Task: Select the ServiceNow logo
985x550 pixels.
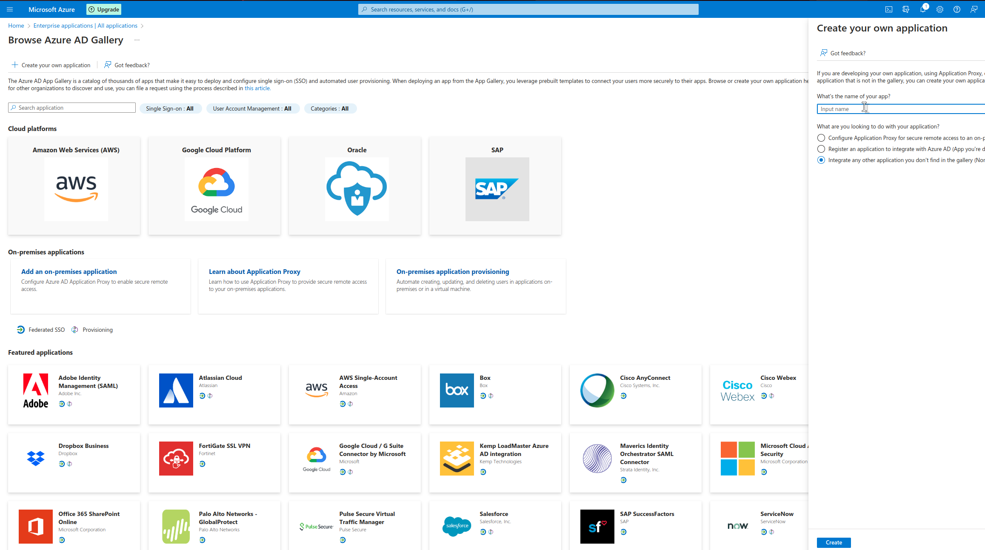Action: click(738, 527)
